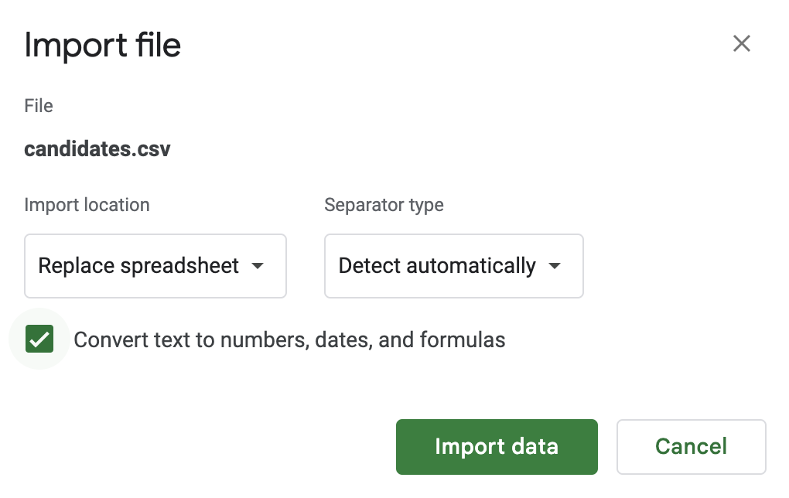Open the Separator type dropdown

[454, 266]
